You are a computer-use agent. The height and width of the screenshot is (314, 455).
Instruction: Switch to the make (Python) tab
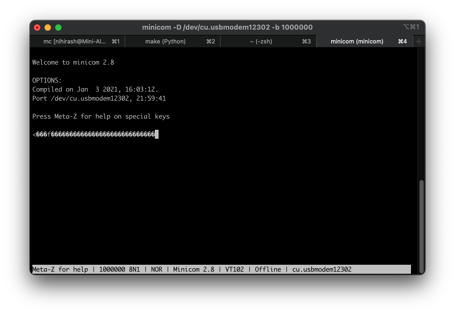coord(172,41)
